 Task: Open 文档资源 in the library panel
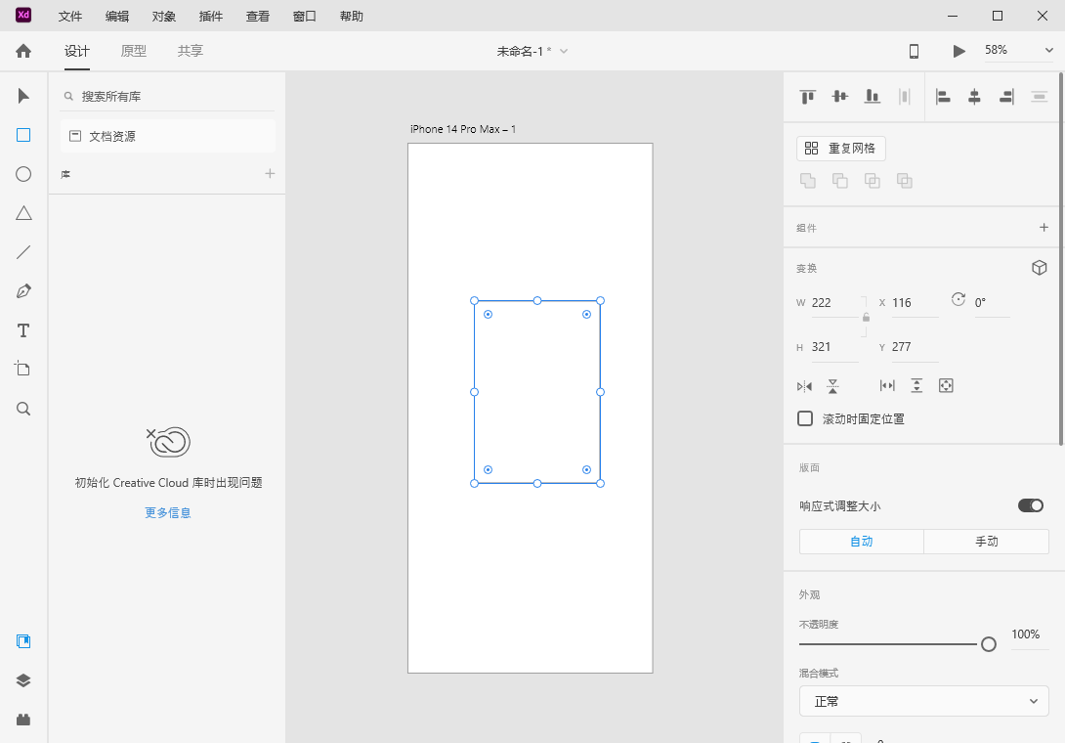pos(168,136)
